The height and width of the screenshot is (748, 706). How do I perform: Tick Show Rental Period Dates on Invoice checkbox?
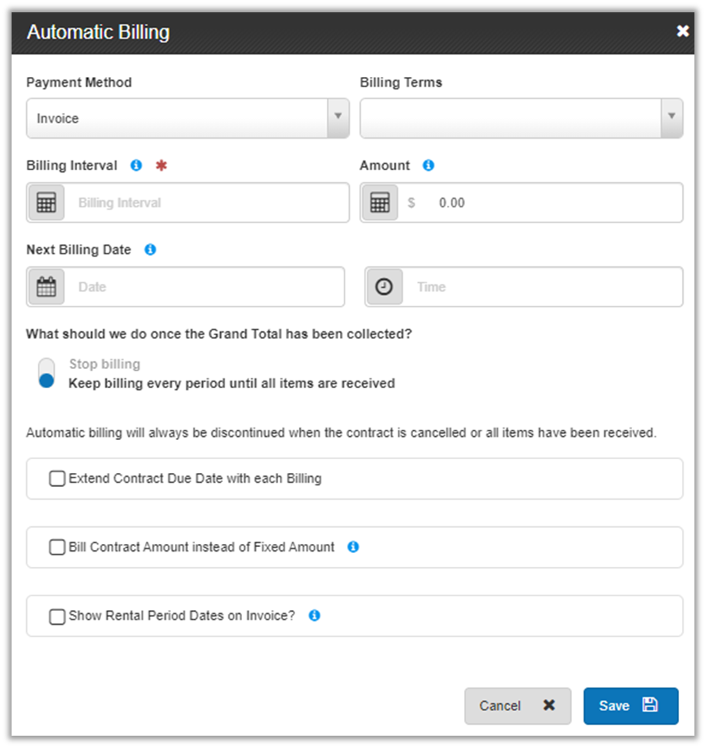(57, 616)
